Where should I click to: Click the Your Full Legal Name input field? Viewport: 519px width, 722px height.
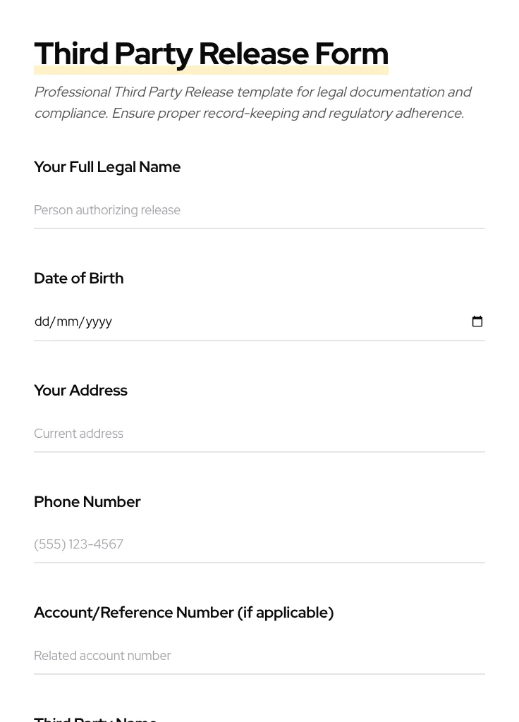(259, 210)
